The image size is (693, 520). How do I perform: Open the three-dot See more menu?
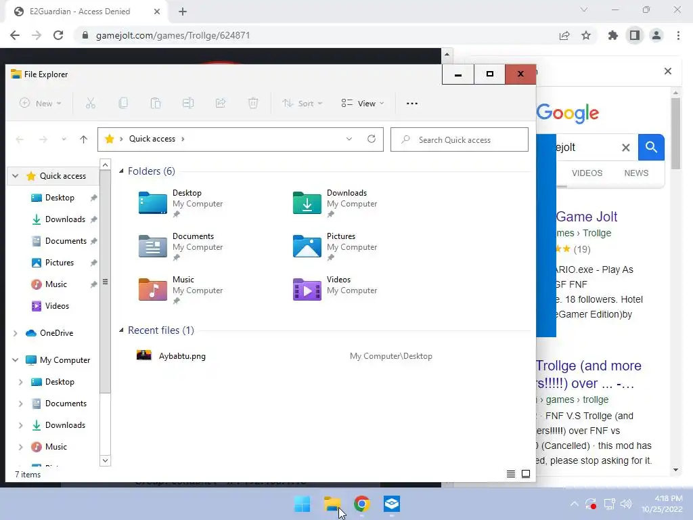tap(412, 104)
